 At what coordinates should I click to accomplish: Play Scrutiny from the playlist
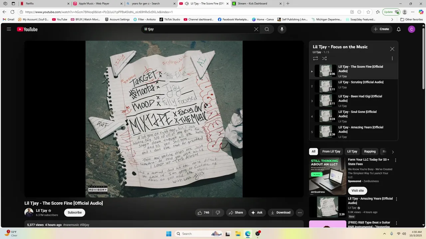[x=353, y=86]
